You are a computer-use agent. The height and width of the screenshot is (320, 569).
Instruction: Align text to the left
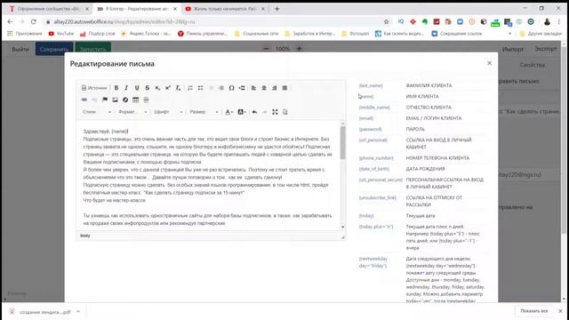coord(253,88)
